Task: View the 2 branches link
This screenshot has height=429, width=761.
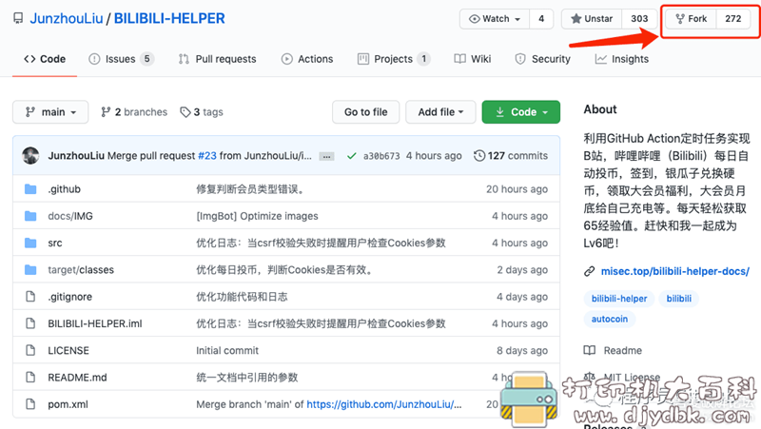Action: coord(134,112)
